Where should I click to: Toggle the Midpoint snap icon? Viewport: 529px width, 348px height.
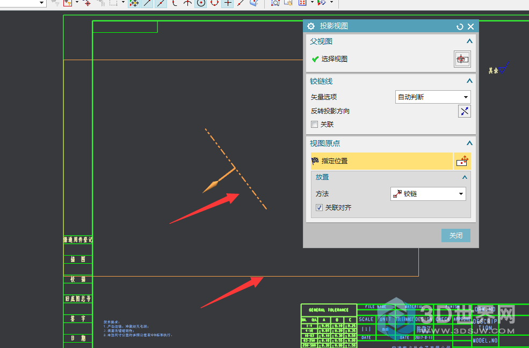pyautogui.click(x=161, y=3)
